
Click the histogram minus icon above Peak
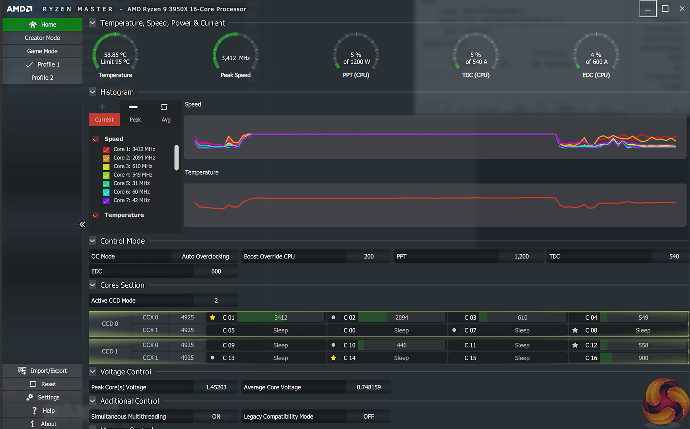tap(133, 107)
